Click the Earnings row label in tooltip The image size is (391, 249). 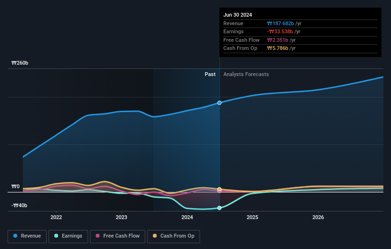point(233,31)
